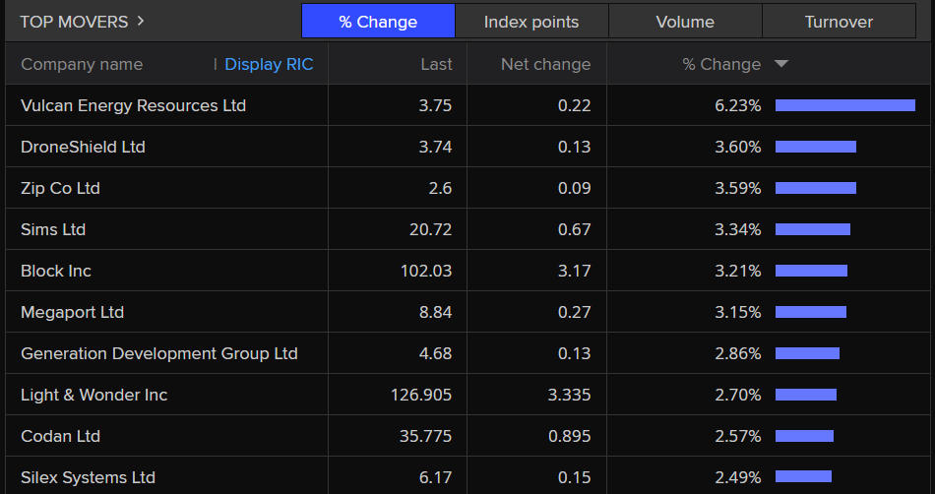Open Block Inc details
The image size is (935, 494).
[56, 271]
